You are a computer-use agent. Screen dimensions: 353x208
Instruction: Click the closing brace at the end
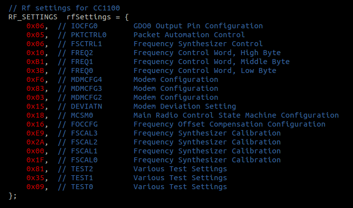coord(11,196)
